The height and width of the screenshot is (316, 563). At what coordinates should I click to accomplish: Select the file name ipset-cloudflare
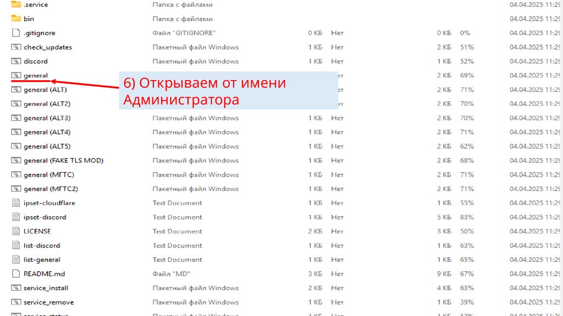(49, 203)
